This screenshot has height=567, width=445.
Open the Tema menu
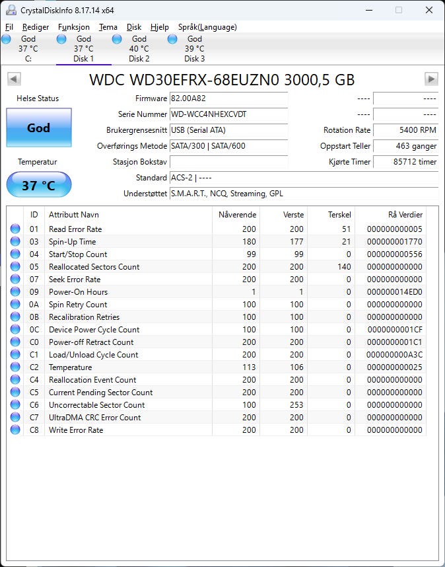(x=108, y=27)
